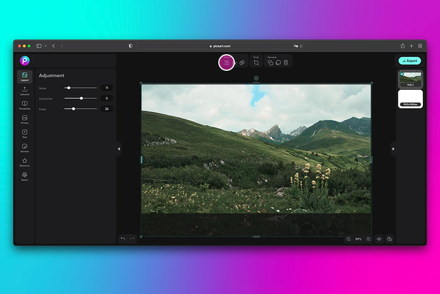Open the sidebar dropdown chevron in Safari
This screenshot has width=440, height=294.
(x=46, y=46)
